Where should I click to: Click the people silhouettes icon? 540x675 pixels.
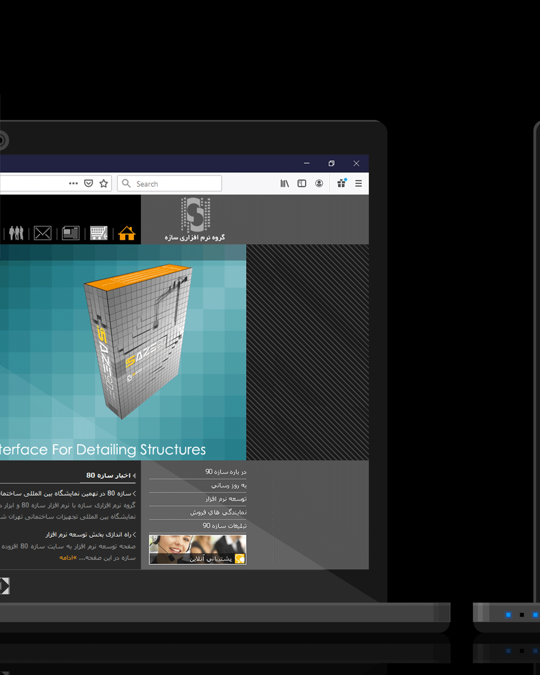tap(16, 233)
